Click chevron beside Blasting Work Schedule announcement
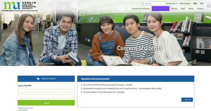The width and height of the screenshot is (211, 111). pyautogui.click(x=82, y=89)
